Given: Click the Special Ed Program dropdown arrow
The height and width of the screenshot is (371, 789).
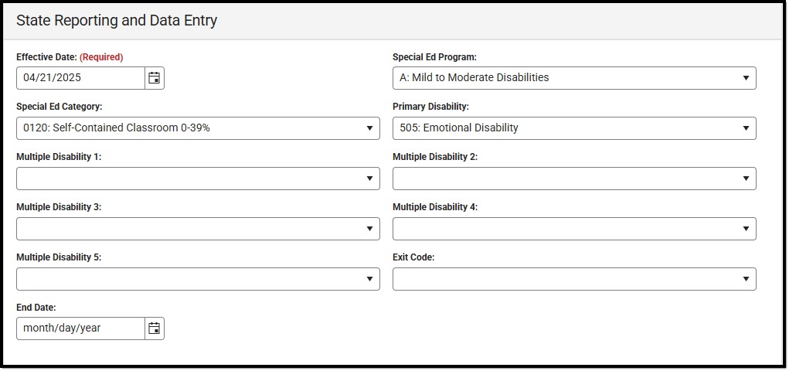Looking at the screenshot, I should pyautogui.click(x=746, y=78).
